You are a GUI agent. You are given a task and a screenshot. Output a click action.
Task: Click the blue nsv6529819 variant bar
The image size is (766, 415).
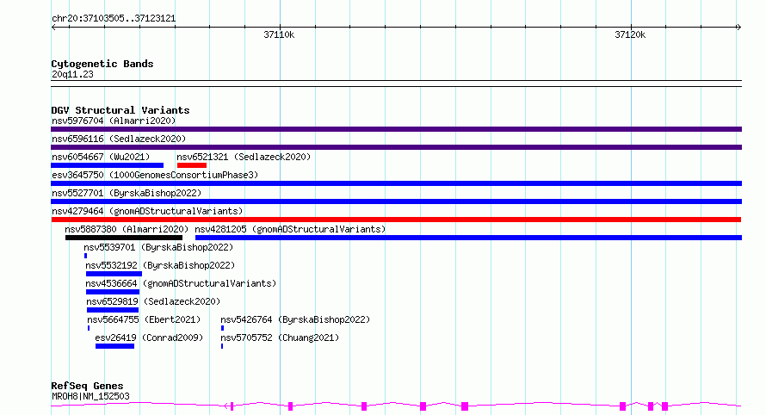[113, 310]
